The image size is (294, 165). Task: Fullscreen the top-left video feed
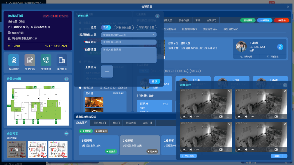pyautogui.click(x=228, y=116)
